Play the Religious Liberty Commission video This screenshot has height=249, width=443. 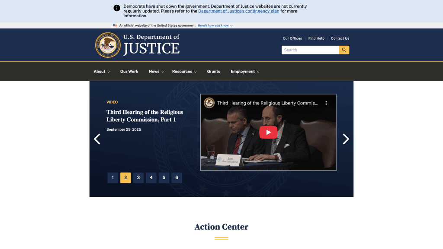click(x=268, y=132)
